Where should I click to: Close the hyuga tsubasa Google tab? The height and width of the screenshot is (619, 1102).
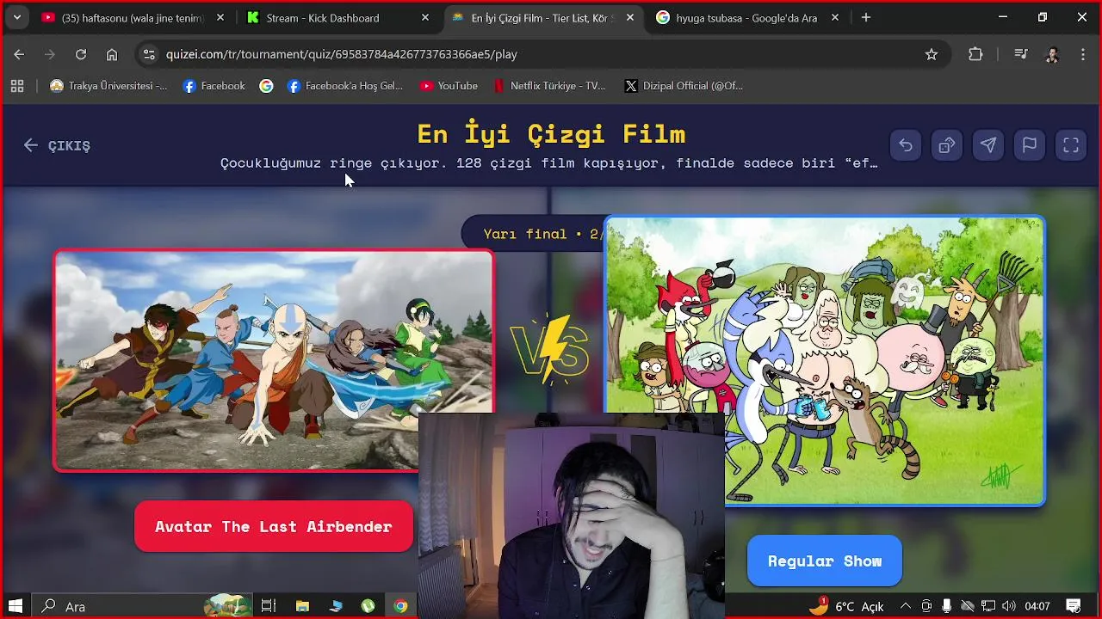coord(835,17)
